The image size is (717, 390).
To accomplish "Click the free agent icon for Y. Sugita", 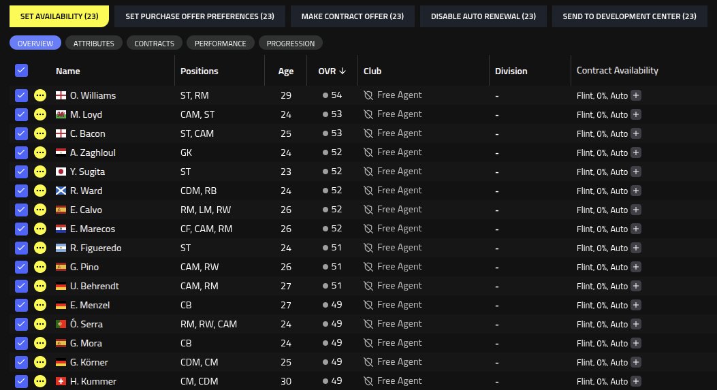I will pos(368,172).
